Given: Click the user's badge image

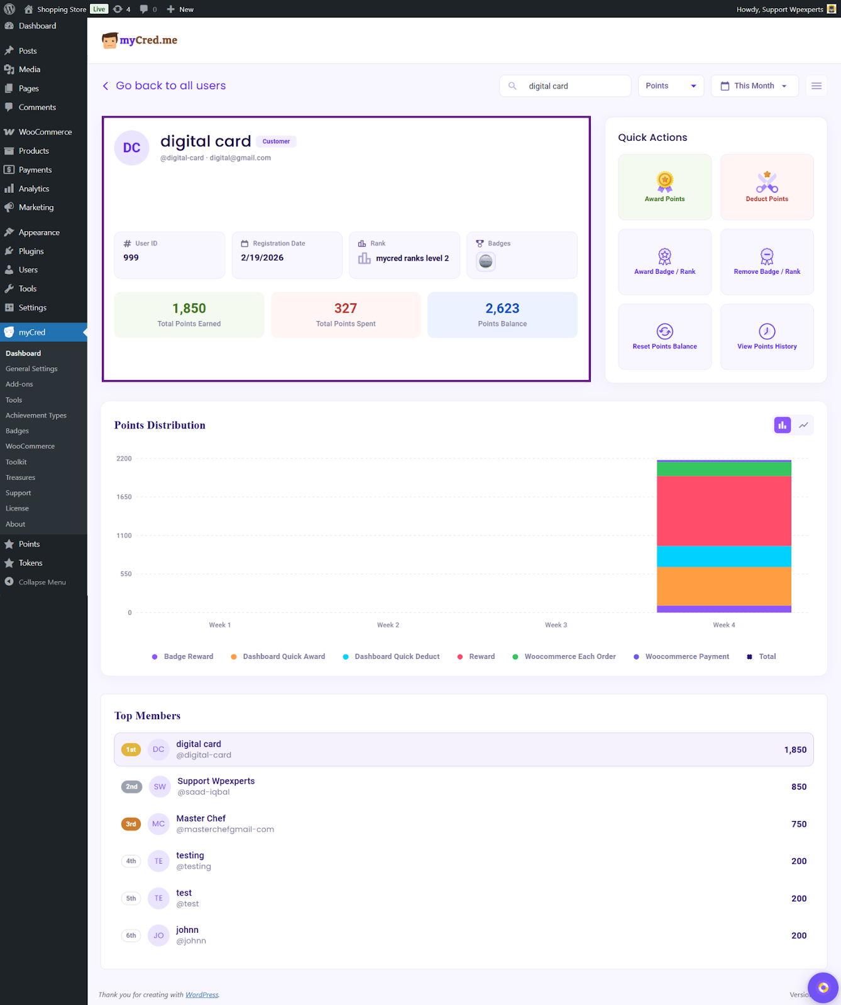Looking at the screenshot, I should [x=486, y=261].
